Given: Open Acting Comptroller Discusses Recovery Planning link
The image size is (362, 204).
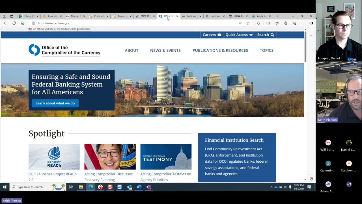Looking at the screenshot, I should 108,177.
